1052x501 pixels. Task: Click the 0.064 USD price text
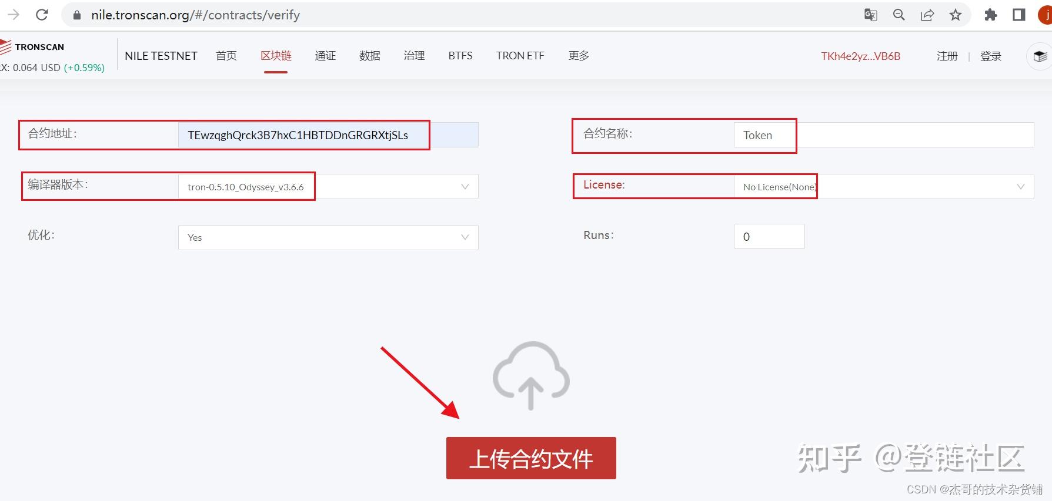click(x=36, y=68)
